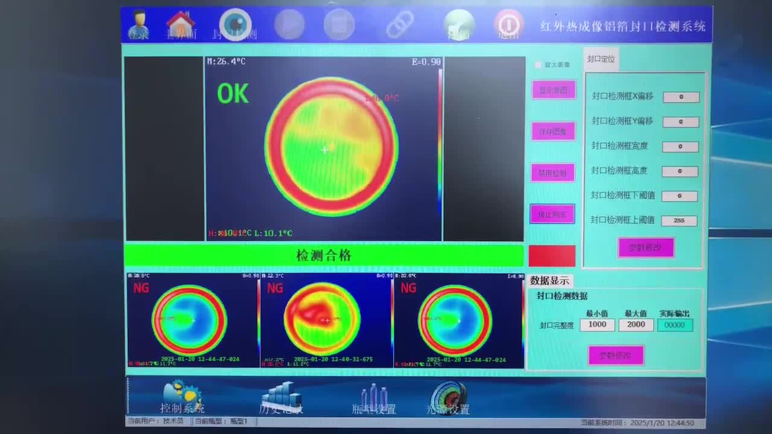772x434 pixels.
Task: Click the solid red indicator box
Action: (x=552, y=256)
